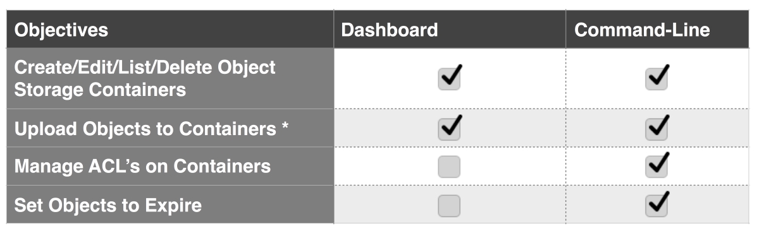Click the asterisk after Upload Objects to Containers
This screenshot has height=243, width=759.
pyautogui.click(x=285, y=126)
